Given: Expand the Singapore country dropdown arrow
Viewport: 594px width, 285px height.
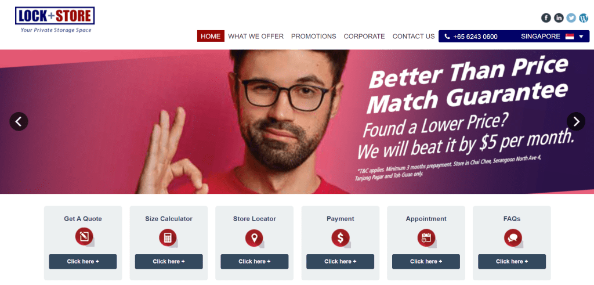Looking at the screenshot, I should pos(581,37).
